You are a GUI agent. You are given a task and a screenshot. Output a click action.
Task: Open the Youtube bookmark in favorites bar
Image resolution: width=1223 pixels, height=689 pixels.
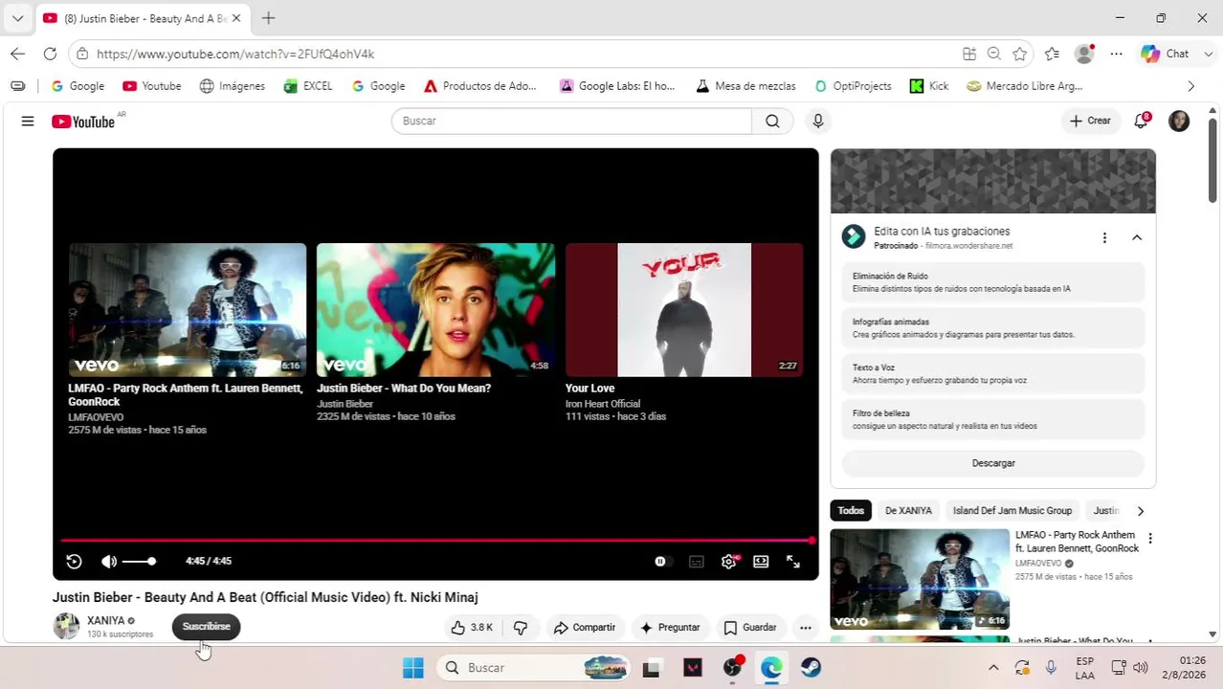point(151,86)
